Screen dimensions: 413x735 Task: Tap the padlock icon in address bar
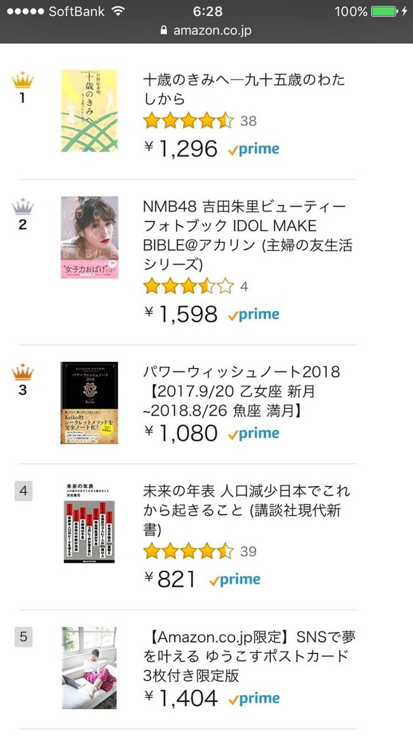coord(164,31)
